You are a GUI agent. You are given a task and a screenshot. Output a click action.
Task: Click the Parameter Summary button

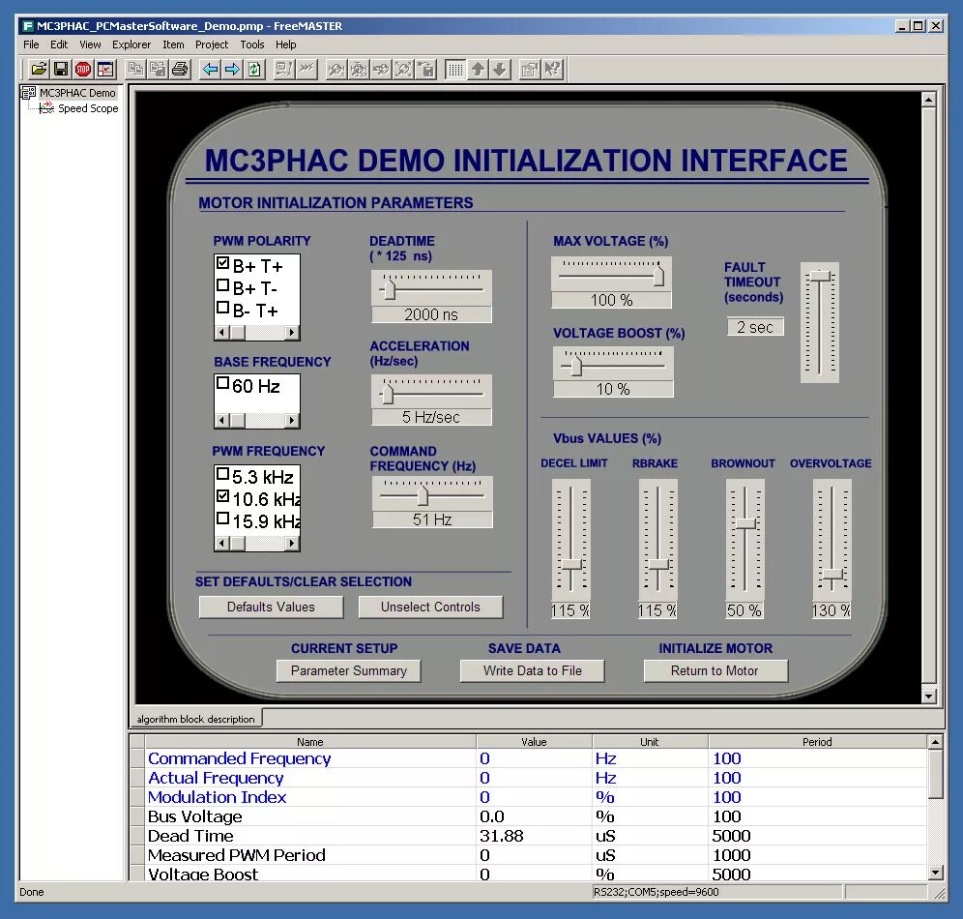click(349, 670)
